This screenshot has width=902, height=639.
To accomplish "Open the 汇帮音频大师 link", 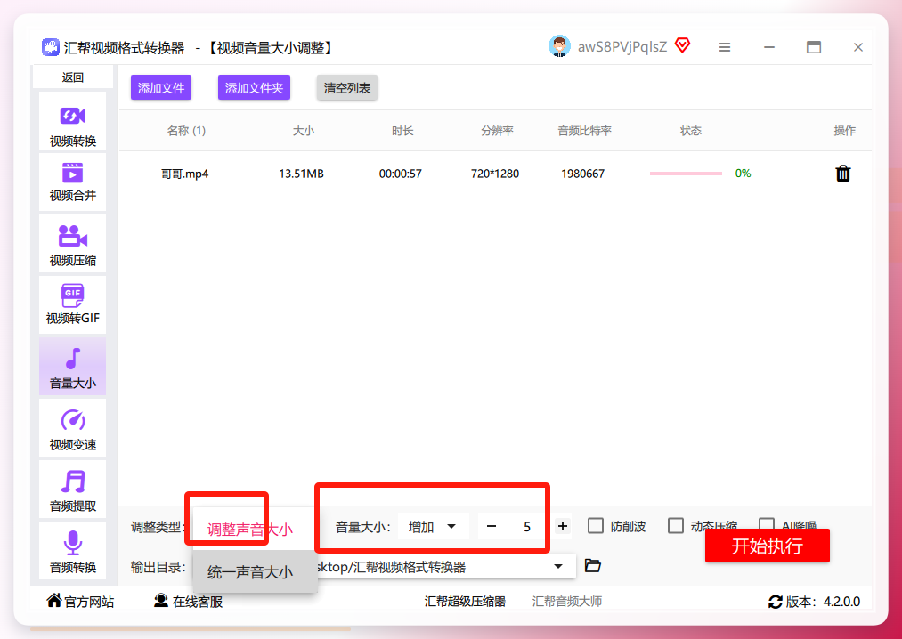I will pos(567,602).
